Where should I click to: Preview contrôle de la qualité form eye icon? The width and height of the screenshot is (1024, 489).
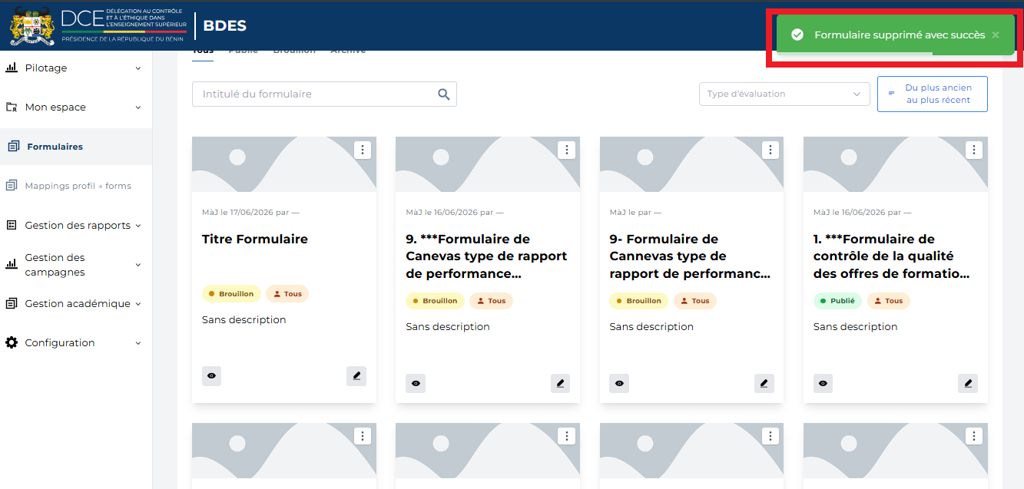[x=824, y=383]
